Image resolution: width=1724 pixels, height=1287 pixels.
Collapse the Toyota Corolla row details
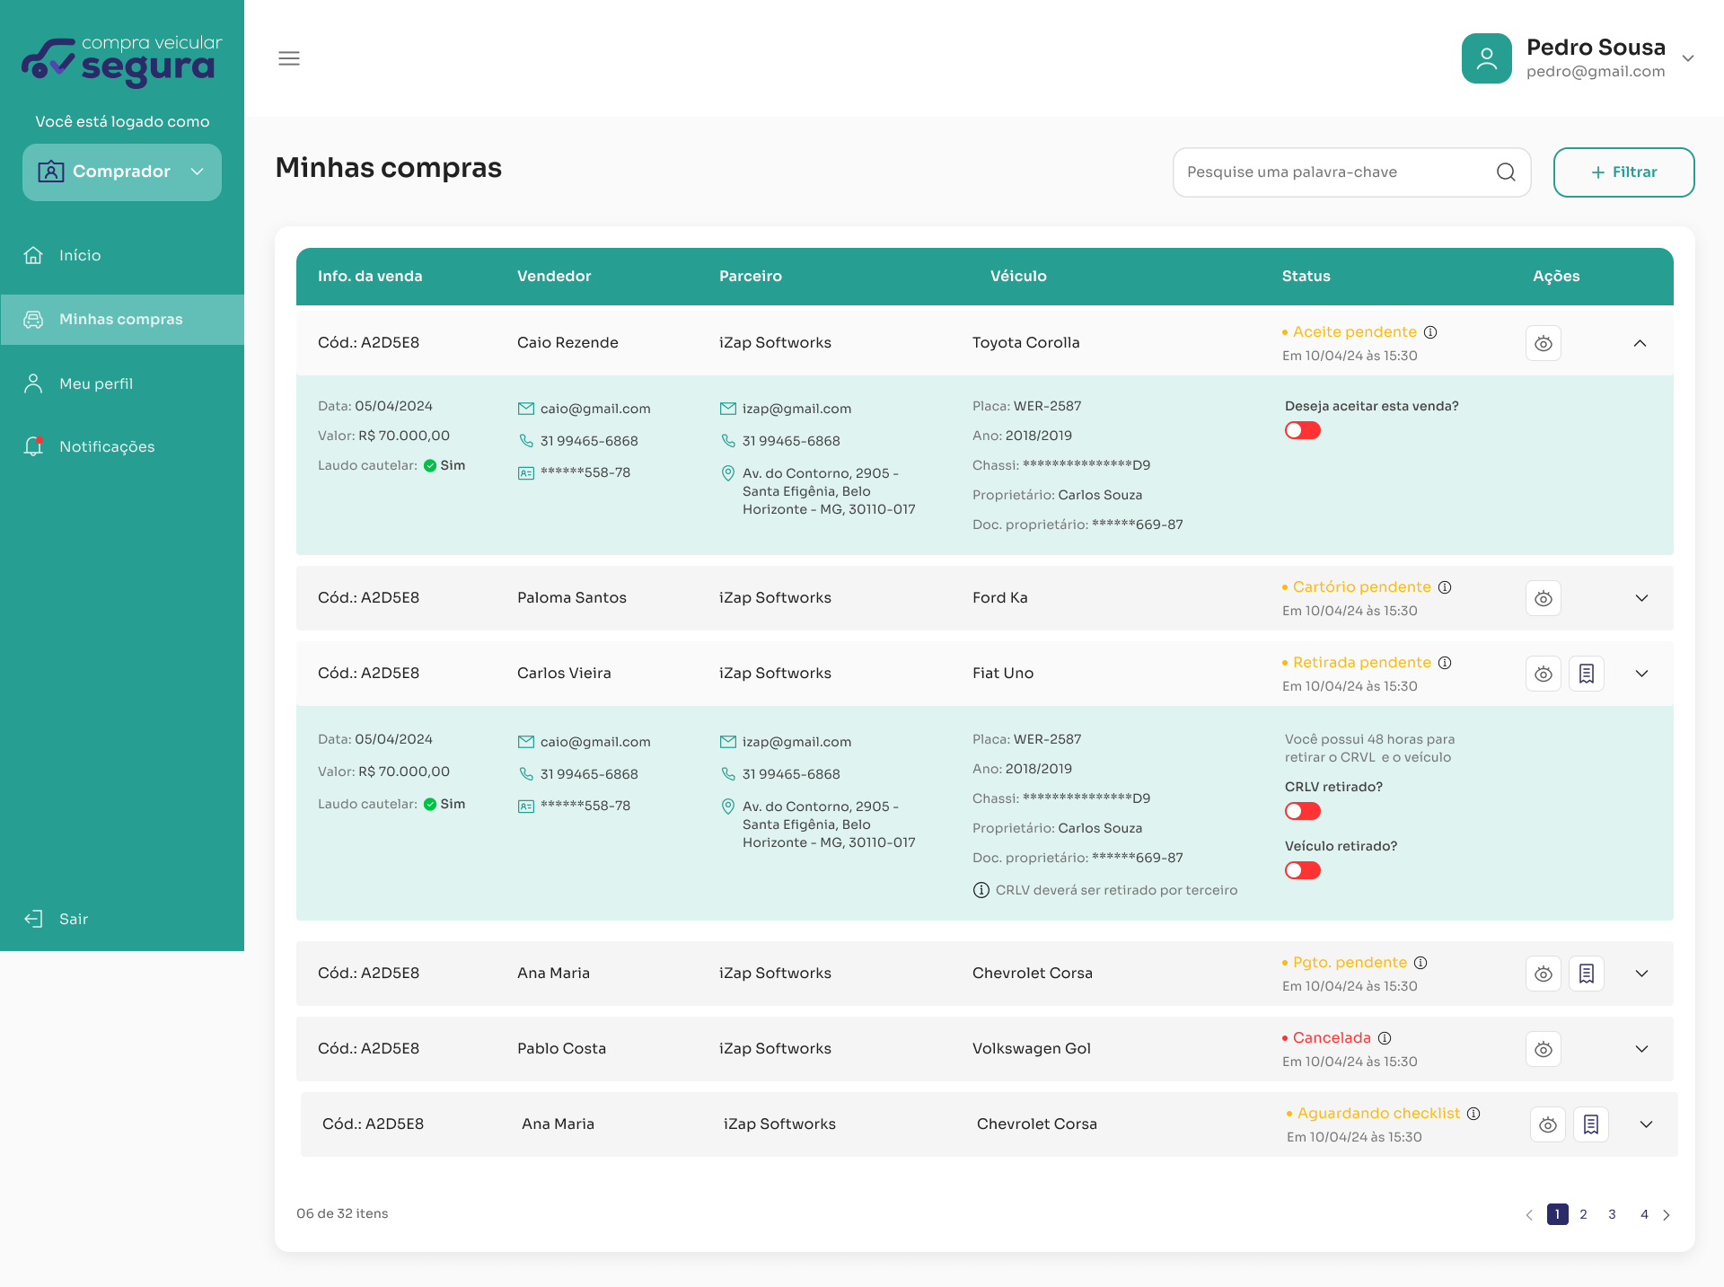[x=1640, y=343]
